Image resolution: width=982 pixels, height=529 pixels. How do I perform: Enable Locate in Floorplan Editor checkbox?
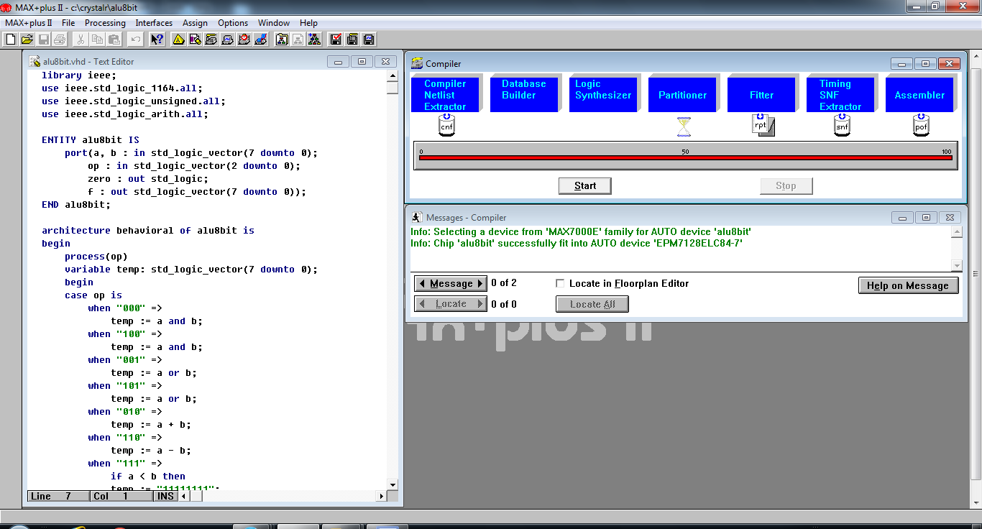click(561, 283)
